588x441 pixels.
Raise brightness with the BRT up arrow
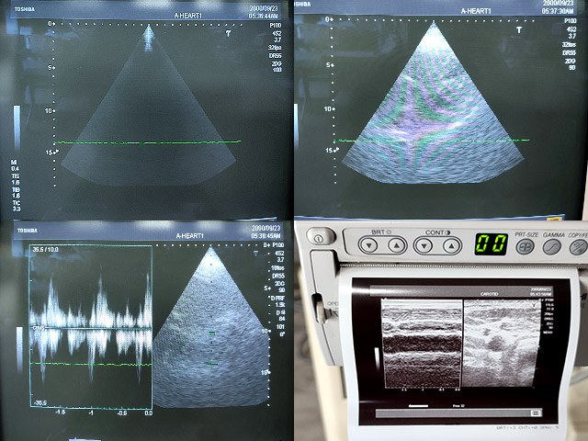(396, 245)
